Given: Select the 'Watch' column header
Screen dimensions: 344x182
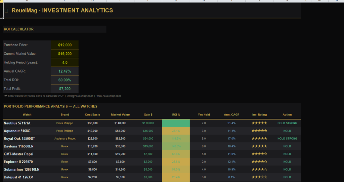Looking at the screenshot, I should tap(27, 115).
